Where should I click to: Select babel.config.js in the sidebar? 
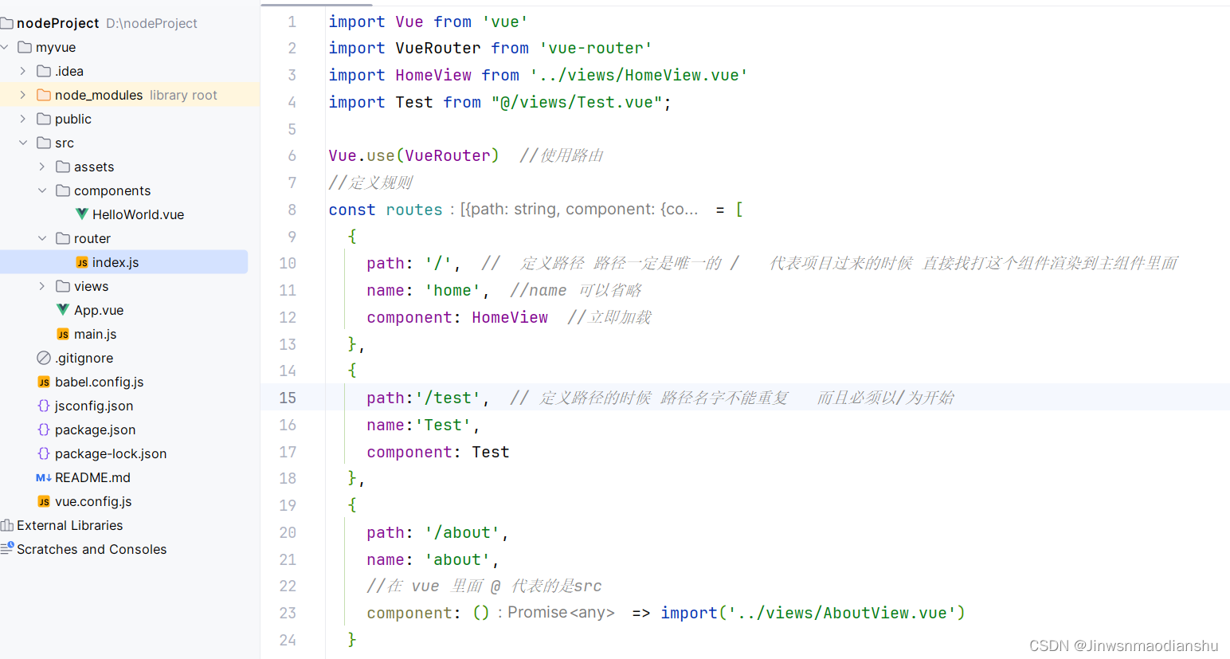pos(100,382)
